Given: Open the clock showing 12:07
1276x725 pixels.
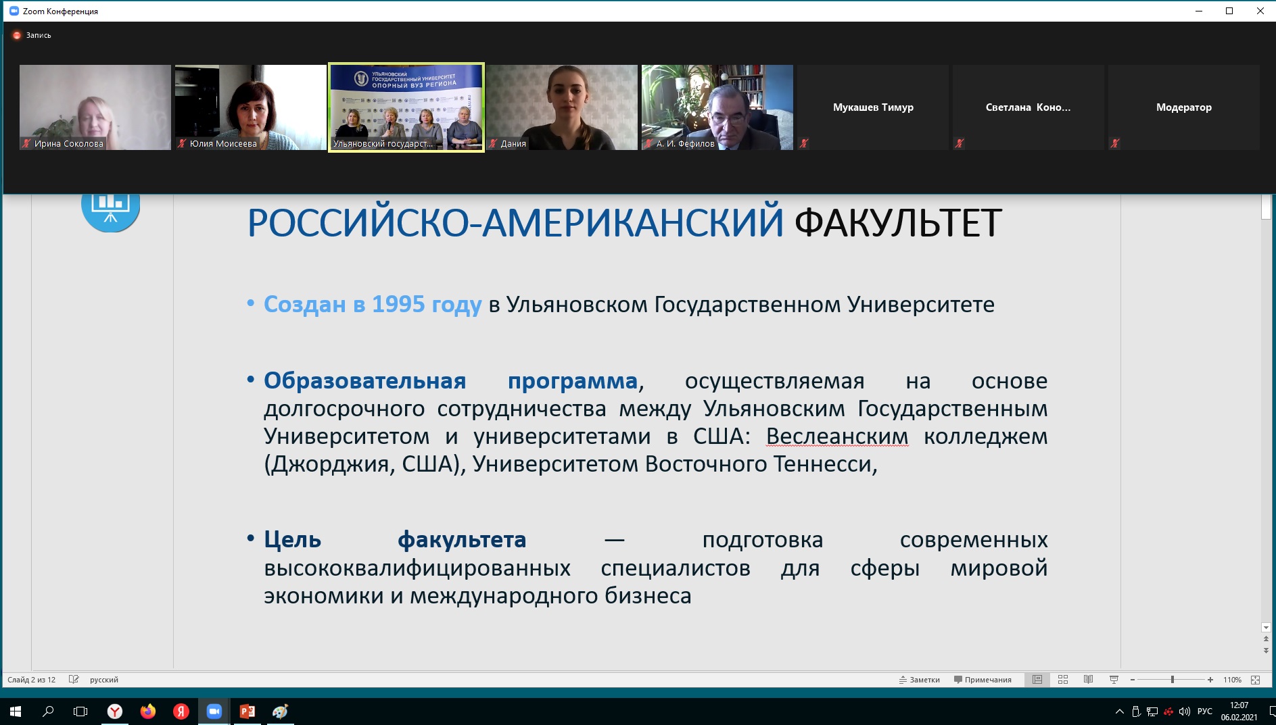Looking at the screenshot, I should coord(1239,711).
